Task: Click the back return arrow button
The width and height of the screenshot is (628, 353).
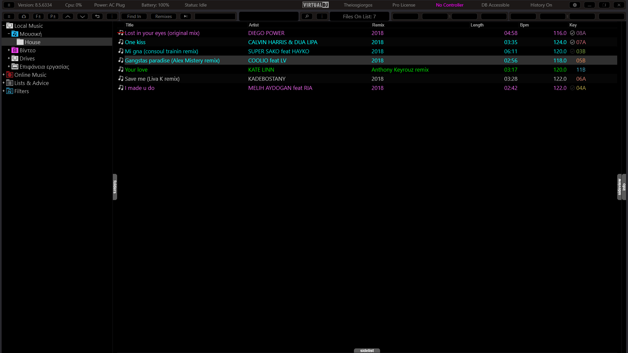Action: tap(97, 16)
